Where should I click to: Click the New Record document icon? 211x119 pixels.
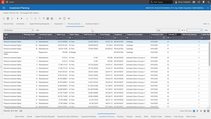pyautogui.click(x=8, y=19)
